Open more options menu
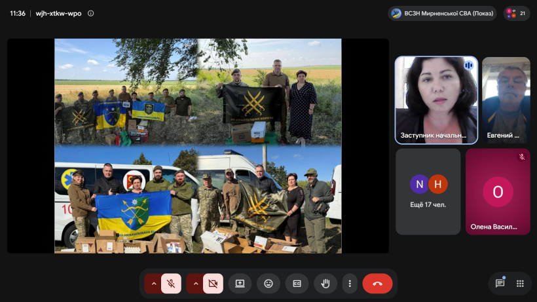Screen dimensions: 537x302 tap(350, 284)
